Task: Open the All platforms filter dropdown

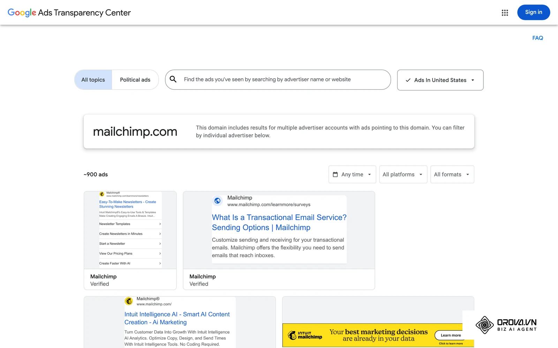Action: [x=403, y=174]
